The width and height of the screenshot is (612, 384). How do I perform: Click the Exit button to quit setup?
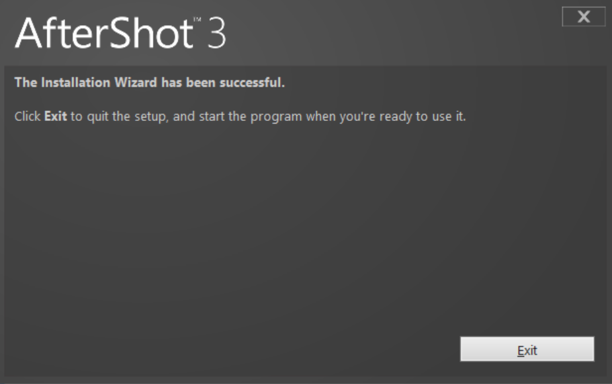[x=527, y=349]
